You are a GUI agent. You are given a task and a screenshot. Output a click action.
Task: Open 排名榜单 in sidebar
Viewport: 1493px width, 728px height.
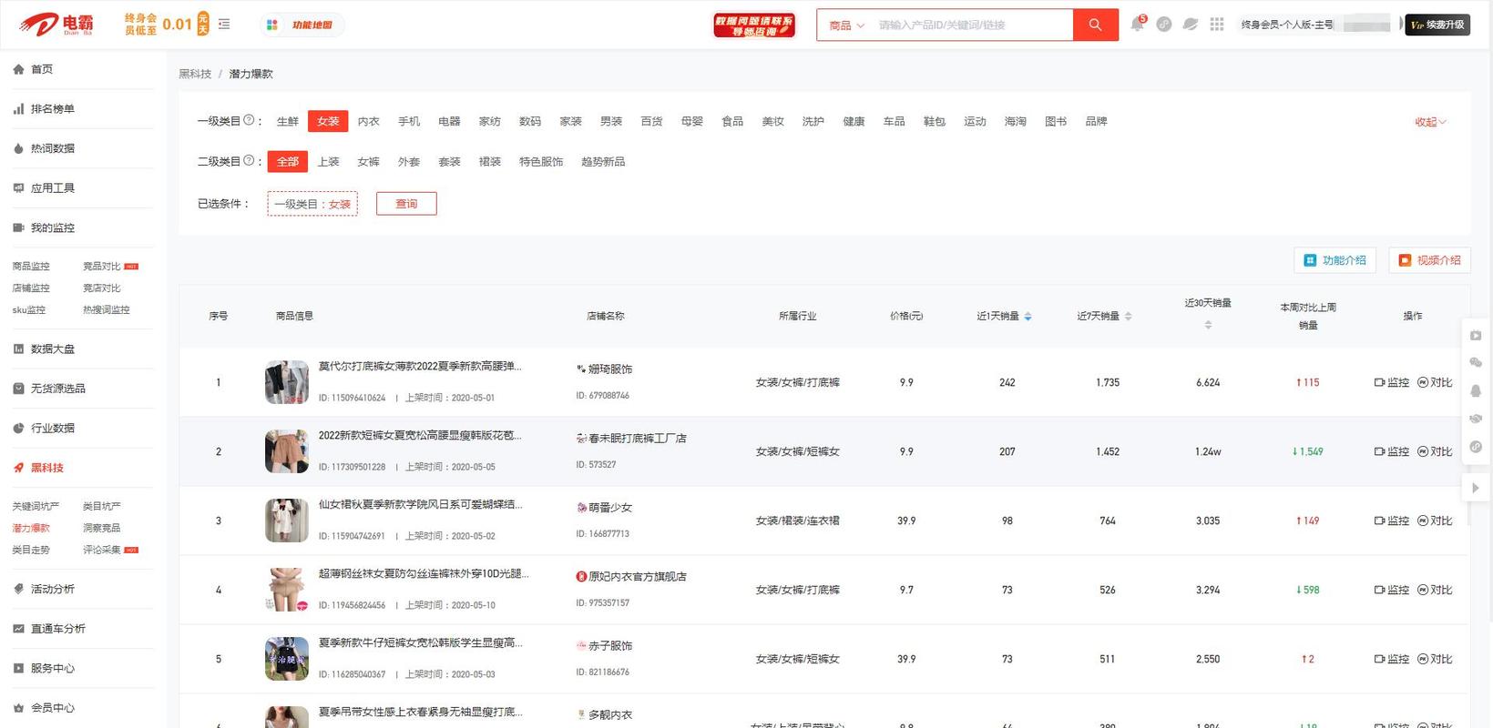[52, 109]
